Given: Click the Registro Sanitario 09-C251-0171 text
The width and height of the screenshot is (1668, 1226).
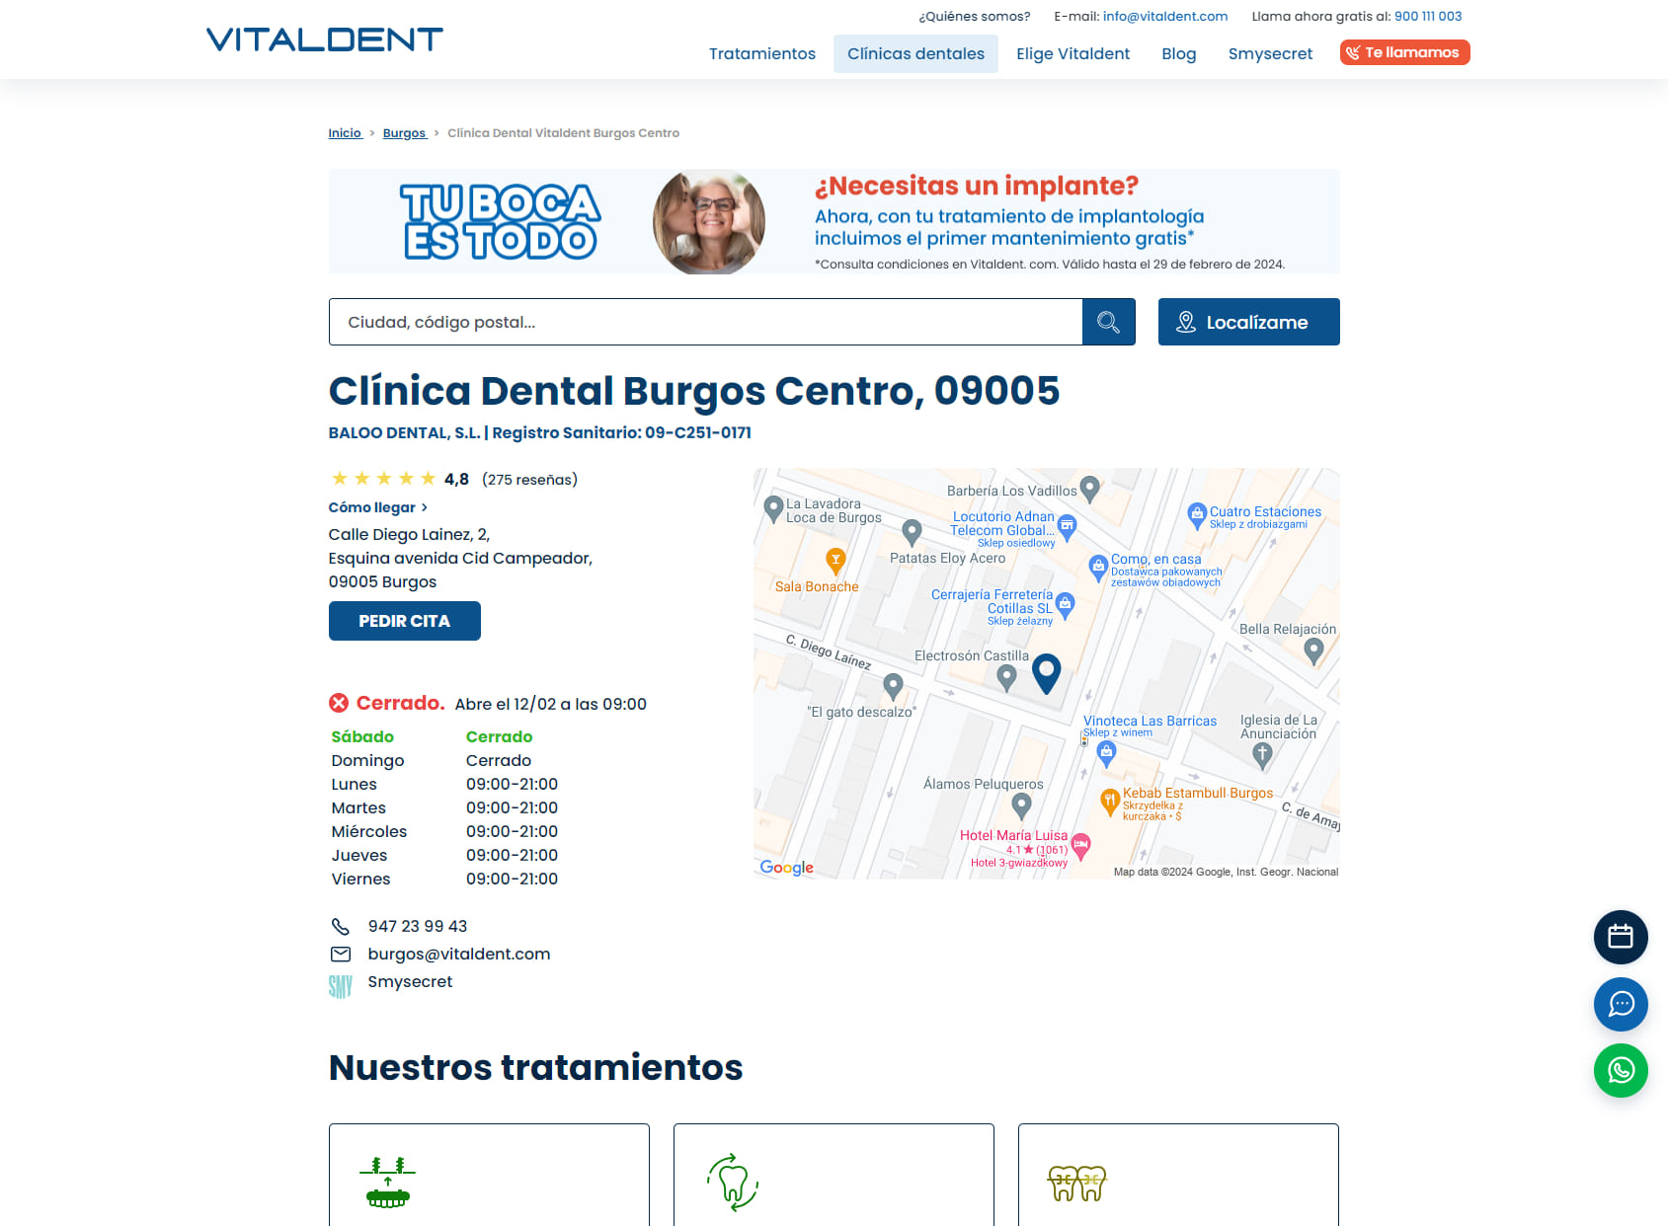Looking at the screenshot, I should tap(622, 432).
